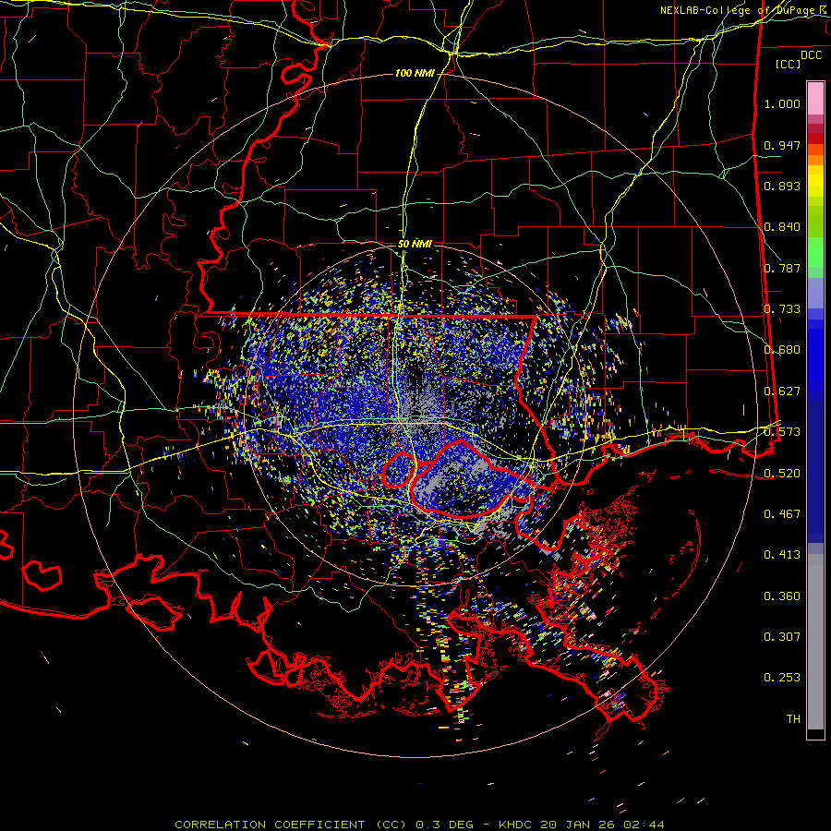Viewport: 831px width, 831px height.
Task: Click the 0.573 scale value
Action: click(x=782, y=432)
